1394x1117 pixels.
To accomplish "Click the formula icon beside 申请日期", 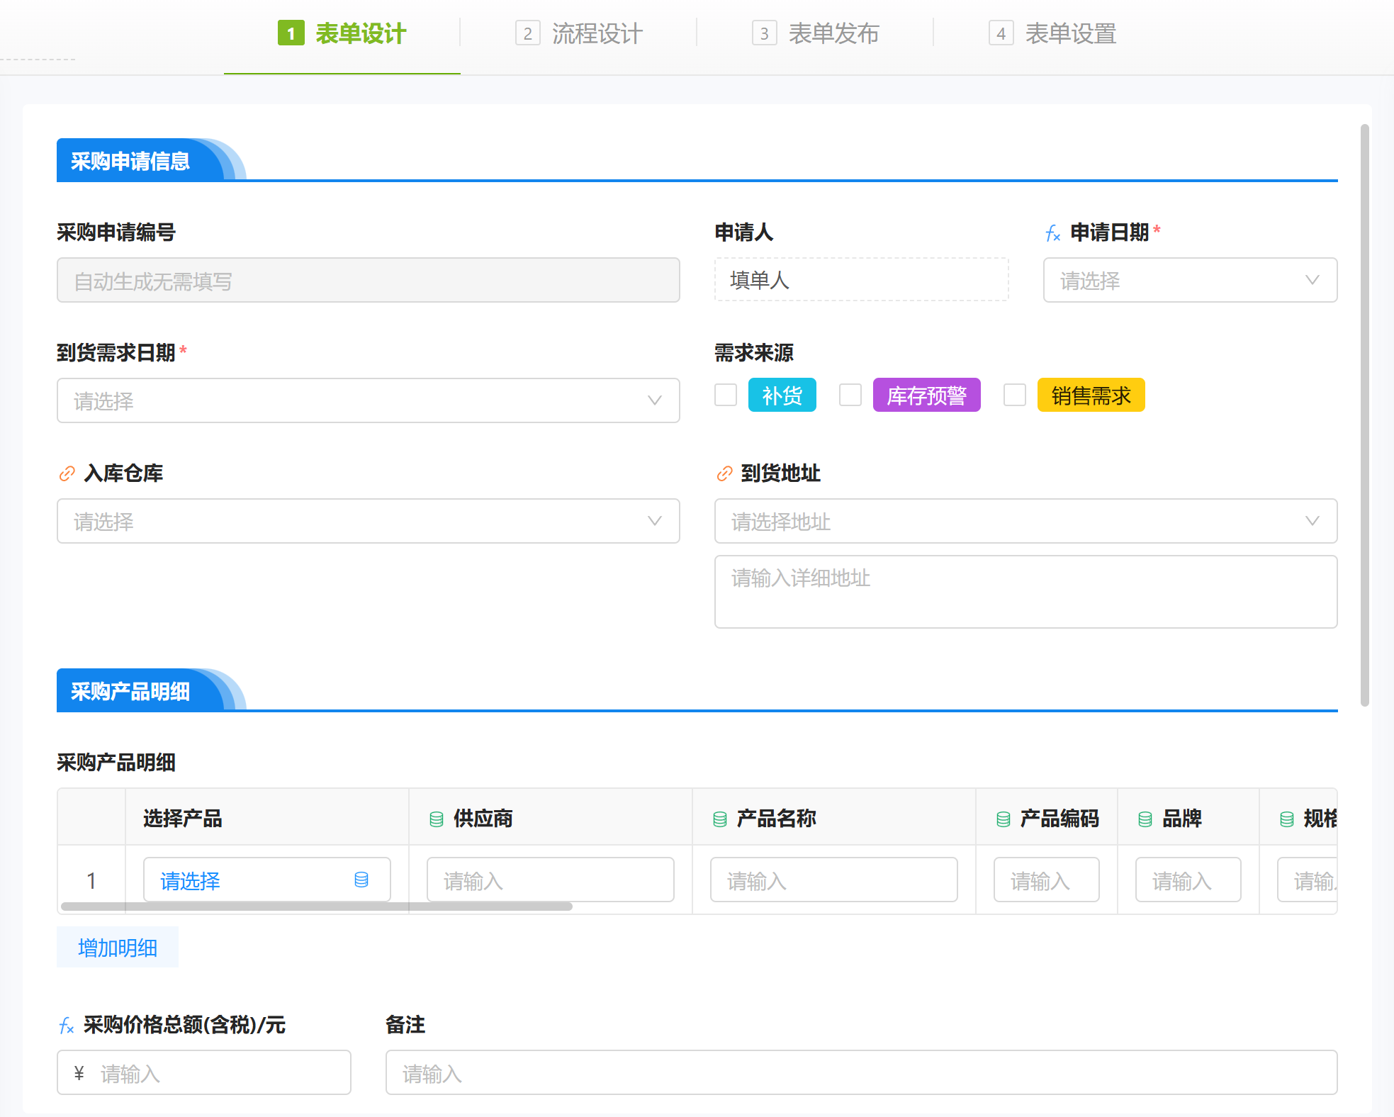I will click(1053, 233).
